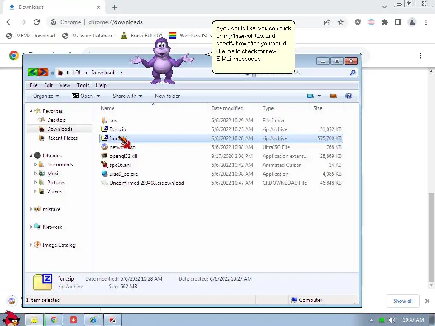The image size is (435, 326).
Task: Click Explorer's orange forward arrow button
Action: (x=43, y=72)
